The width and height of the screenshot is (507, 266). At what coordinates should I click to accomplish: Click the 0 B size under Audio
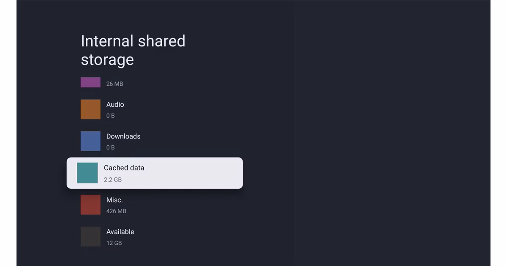pos(110,116)
